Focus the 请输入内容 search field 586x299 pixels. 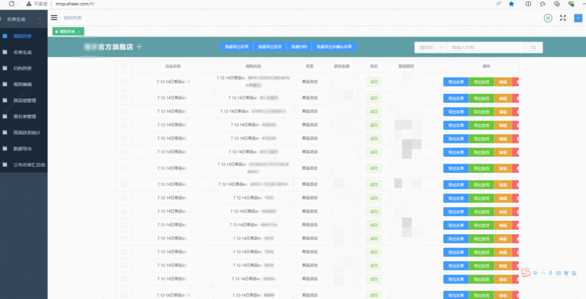click(485, 47)
